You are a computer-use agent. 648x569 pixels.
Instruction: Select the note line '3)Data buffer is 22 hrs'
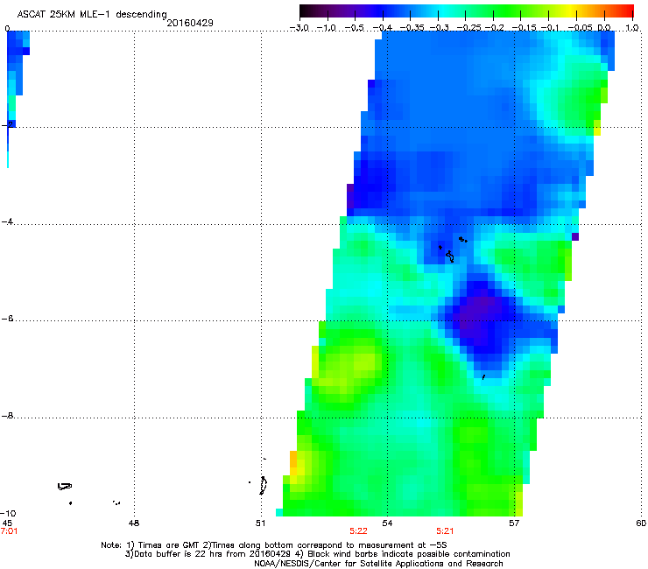click(317, 554)
